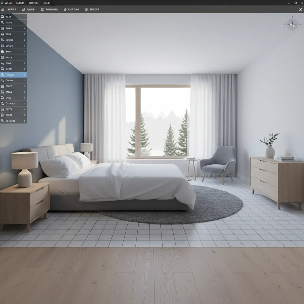Open the Furniture menu in the menu bar
Viewport: 304px width, 304px height.
click(x=34, y=3)
